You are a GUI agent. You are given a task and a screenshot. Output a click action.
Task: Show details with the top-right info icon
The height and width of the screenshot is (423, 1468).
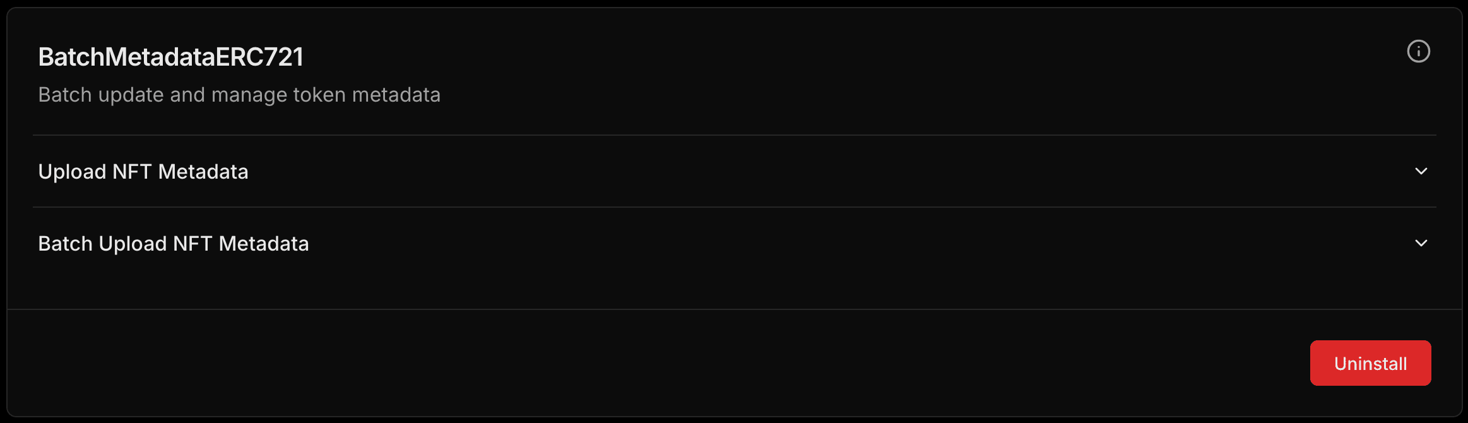point(1418,51)
